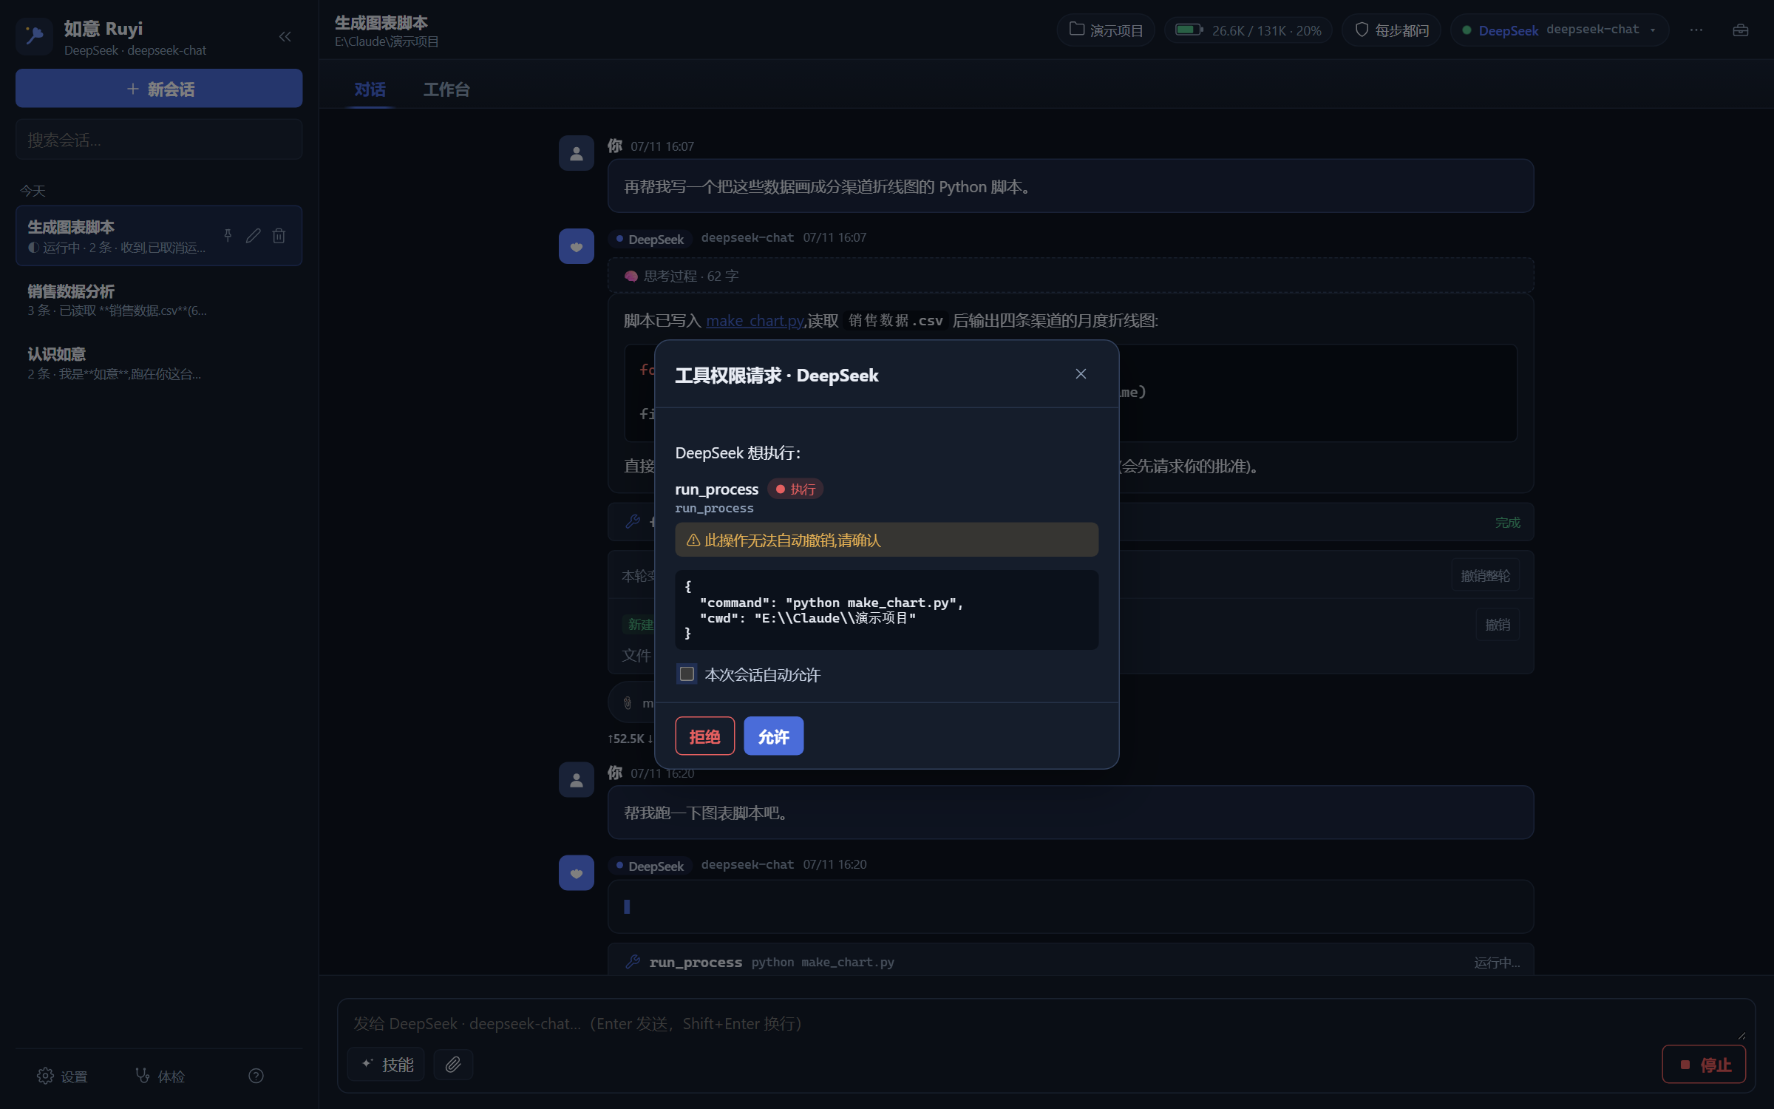Collapse the sidebar with double-chevron icon
This screenshot has height=1109, width=1774.
tap(285, 36)
